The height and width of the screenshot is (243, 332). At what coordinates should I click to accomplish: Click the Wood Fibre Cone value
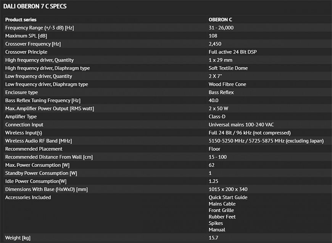coord(227,84)
